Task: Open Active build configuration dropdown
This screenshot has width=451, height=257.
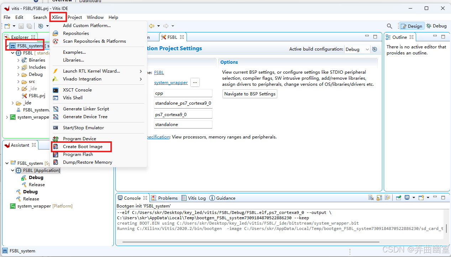Action: [x=357, y=49]
